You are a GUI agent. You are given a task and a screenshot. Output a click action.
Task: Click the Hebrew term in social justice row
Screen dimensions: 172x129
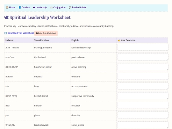coord(10,125)
